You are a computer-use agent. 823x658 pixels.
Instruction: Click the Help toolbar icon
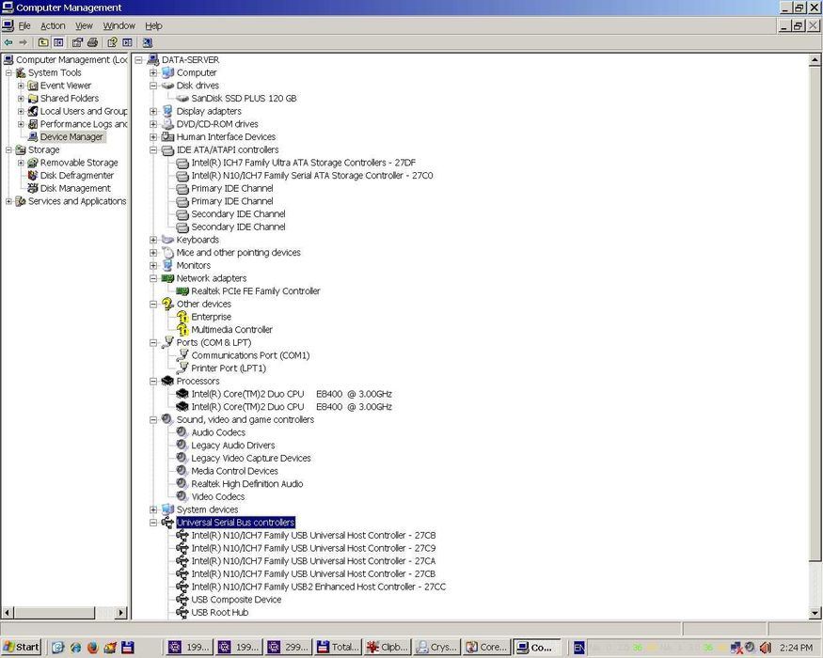[x=112, y=42]
